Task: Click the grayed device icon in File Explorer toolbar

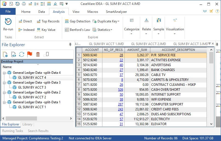Action: 46,54
